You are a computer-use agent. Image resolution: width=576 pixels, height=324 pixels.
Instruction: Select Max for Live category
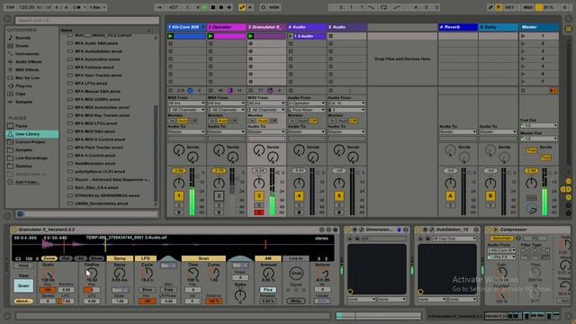(27, 78)
